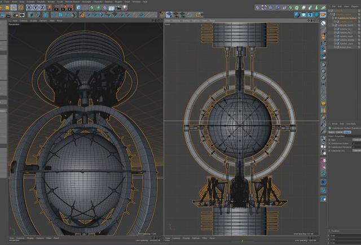This screenshot has width=361, height=245.
Task: Switch to the Basic tab in attributes
Action: click(332, 132)
